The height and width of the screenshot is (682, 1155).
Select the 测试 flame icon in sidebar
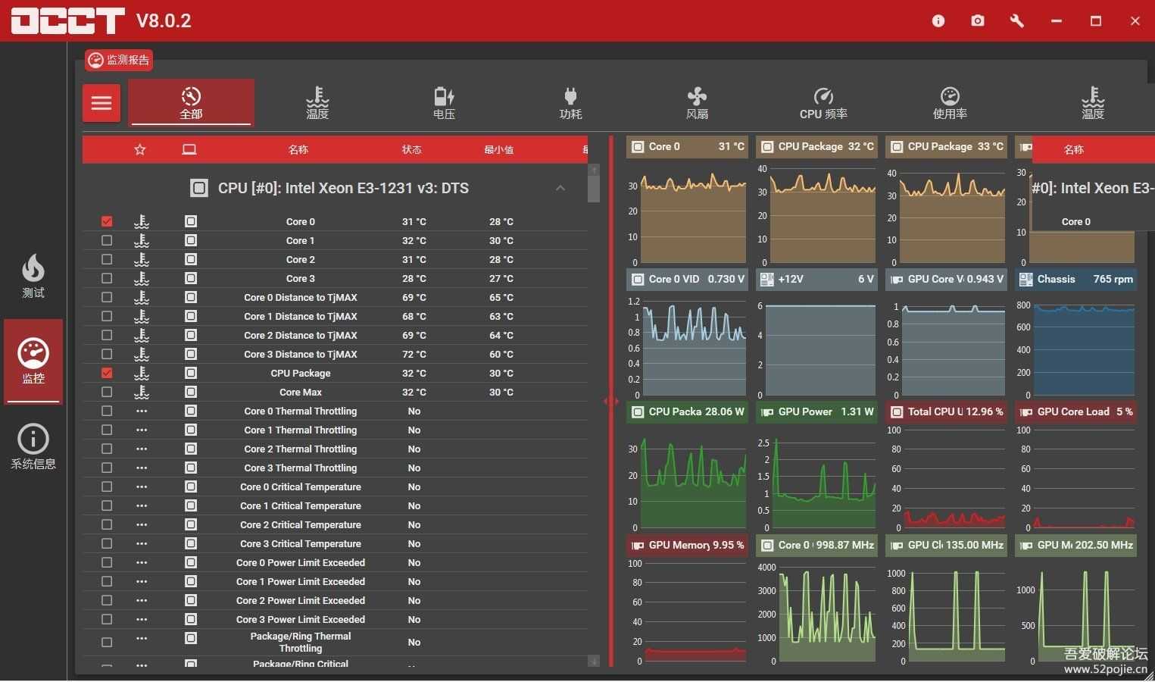click(x=33, y=276)
